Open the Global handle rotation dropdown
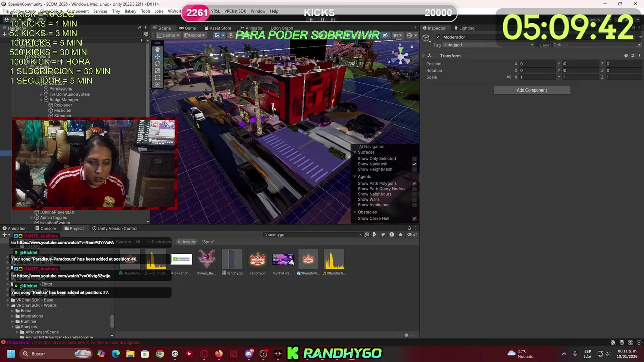The width and height of the screenshot is (644, 362). 194,35
